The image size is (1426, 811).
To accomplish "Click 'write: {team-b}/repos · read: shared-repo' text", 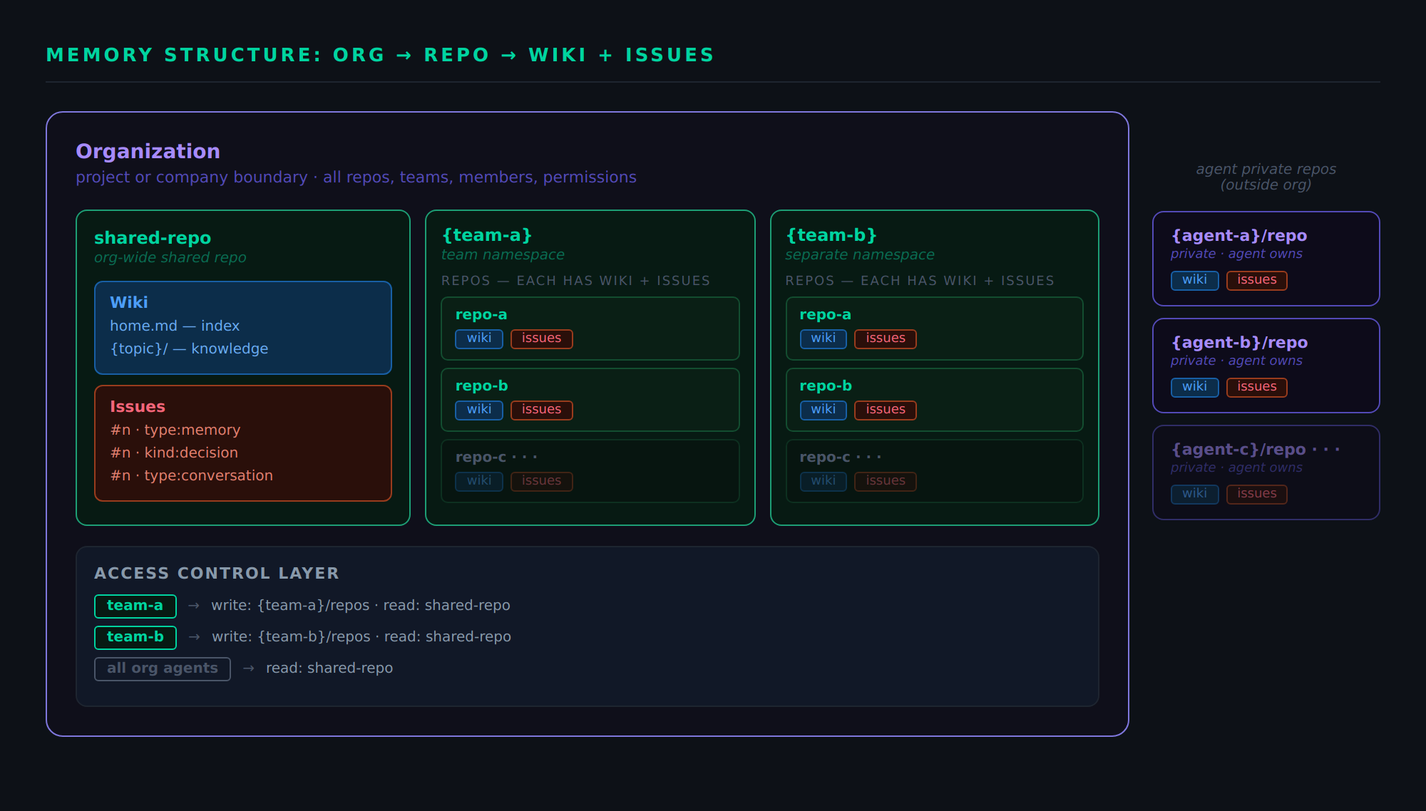I will pos(361,637).
